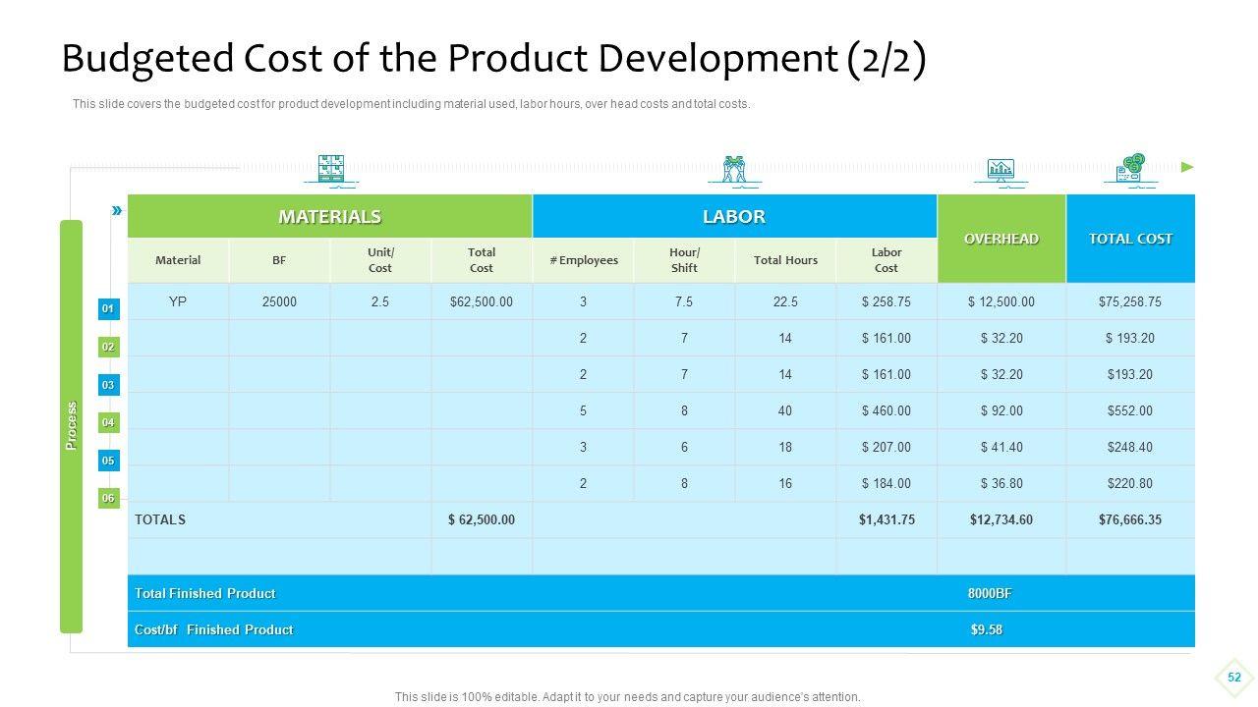Screen dimensions: 1258x707
Task: Click the Total Hours sub-header
Action: click(785, 260)
